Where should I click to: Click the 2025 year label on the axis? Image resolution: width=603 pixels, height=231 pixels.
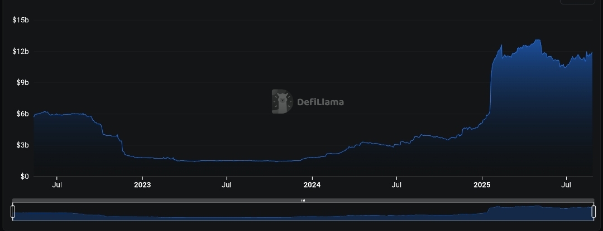(482, 185)
